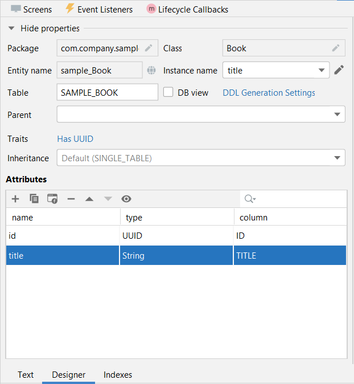354x384 pixels.
Task: Open the Inheritance dropdown
Action: point(337,158)
